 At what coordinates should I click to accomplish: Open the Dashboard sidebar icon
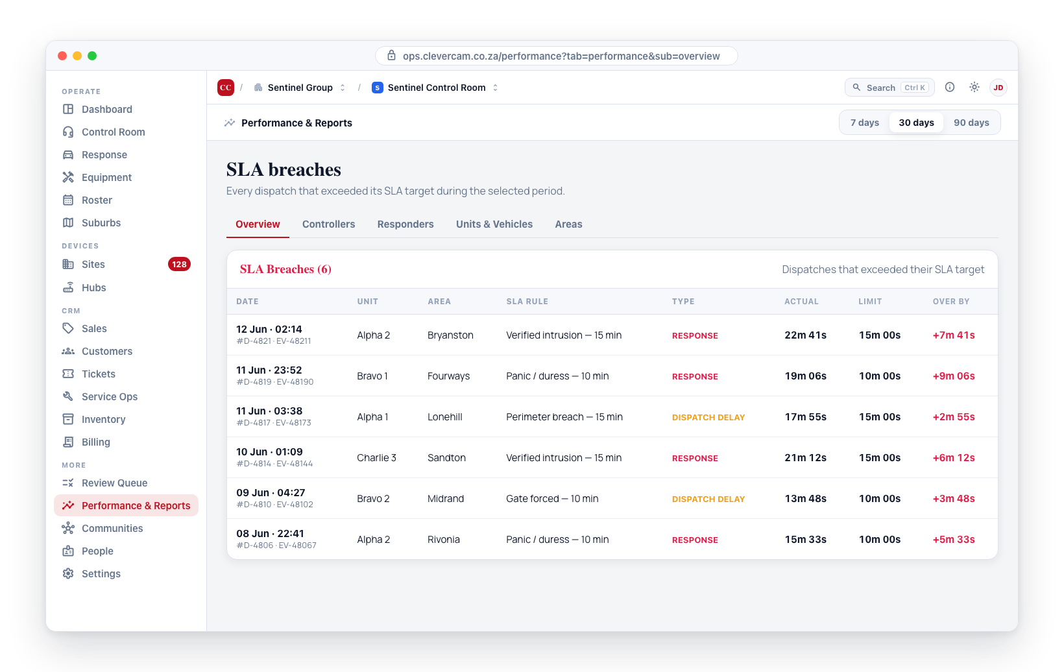pyautogui.click(x=68, y=109)
